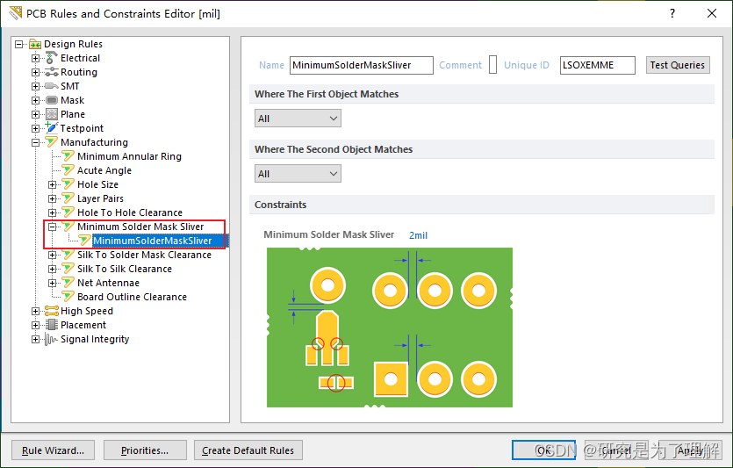This screenshot has width=733, height=468.
Task: Click the Unique ID input field
Action: click(598, 65)
